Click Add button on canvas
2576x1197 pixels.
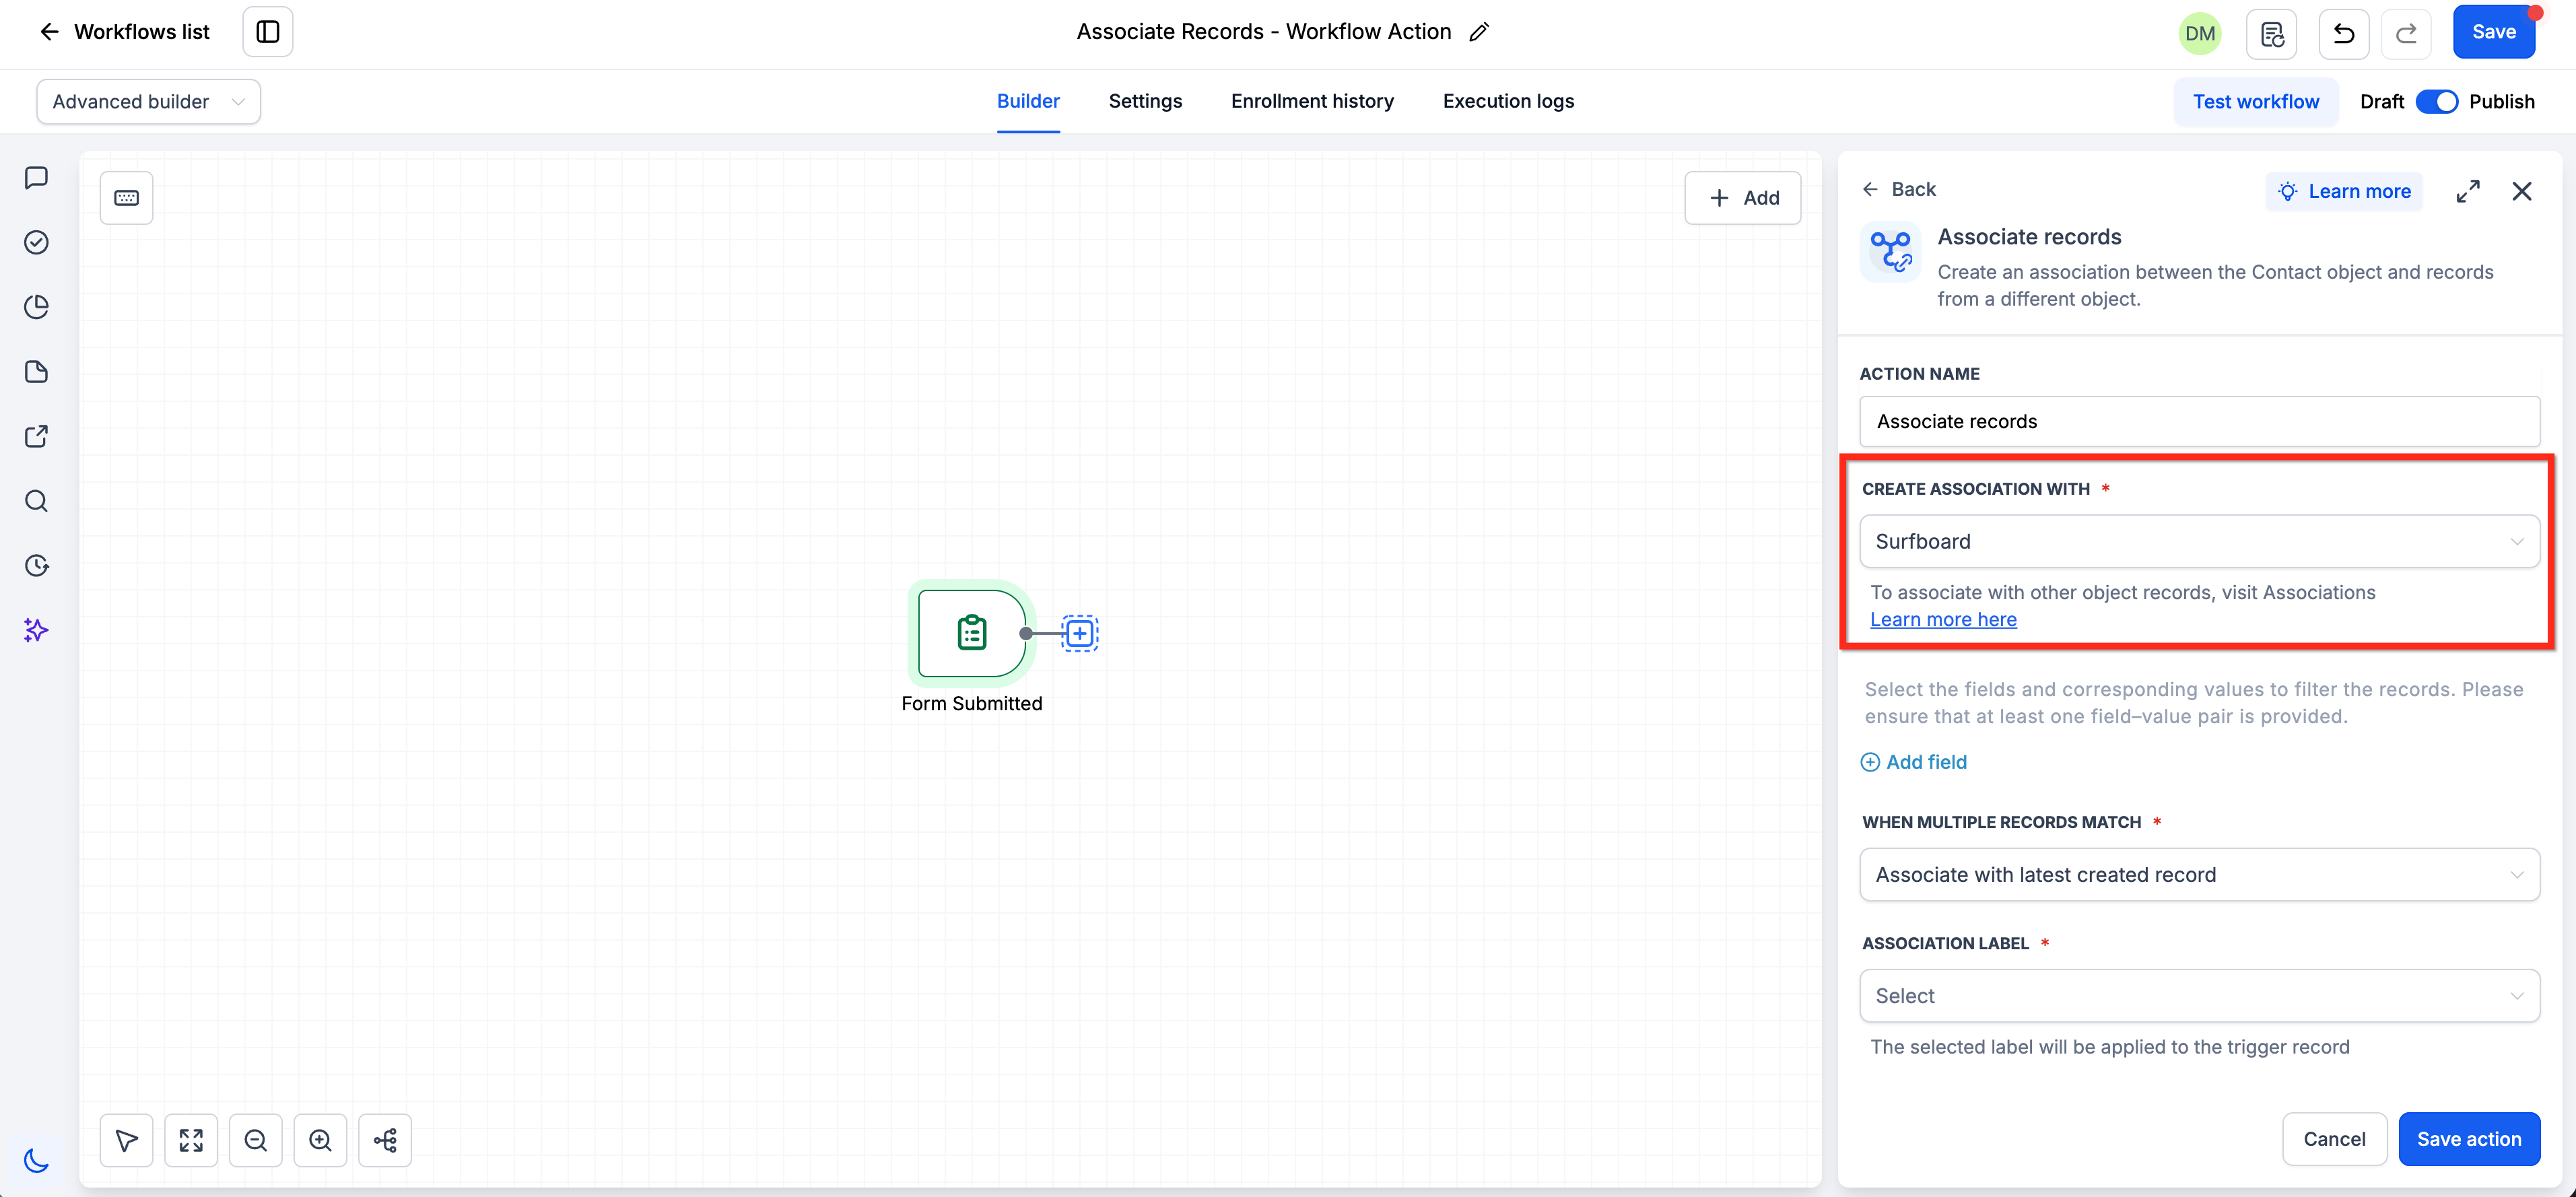[1743, 198]
